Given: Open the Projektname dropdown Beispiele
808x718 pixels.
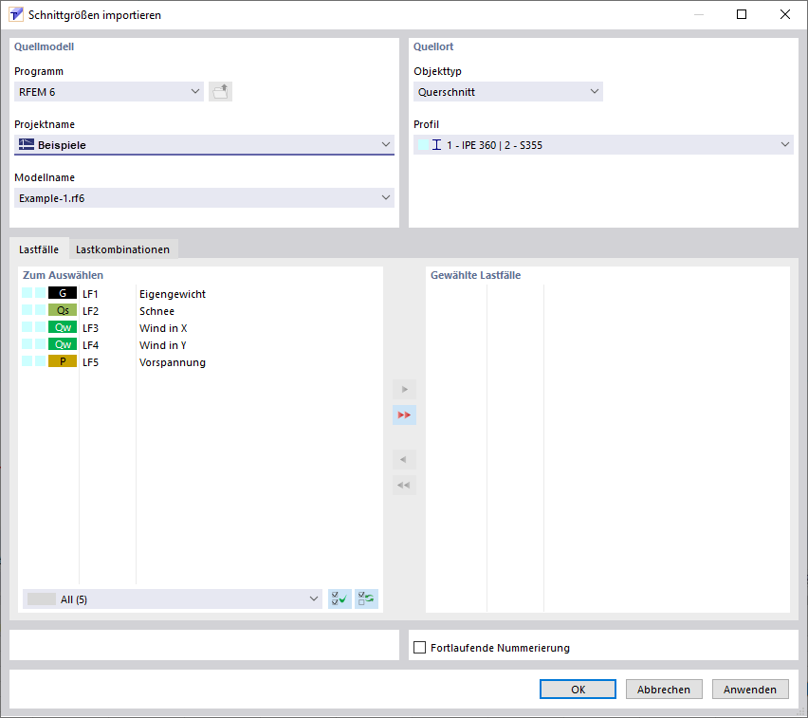Looking at the screenshot, I should [x=204, y=145].
